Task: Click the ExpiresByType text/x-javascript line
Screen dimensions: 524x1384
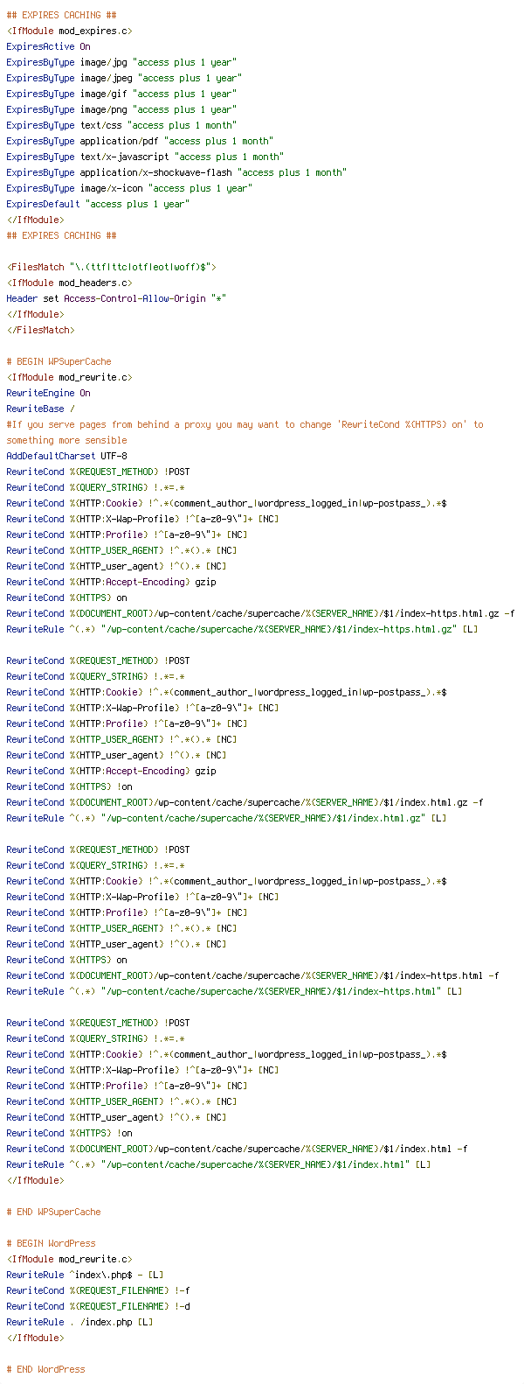Action: click(x=145, y=157)
